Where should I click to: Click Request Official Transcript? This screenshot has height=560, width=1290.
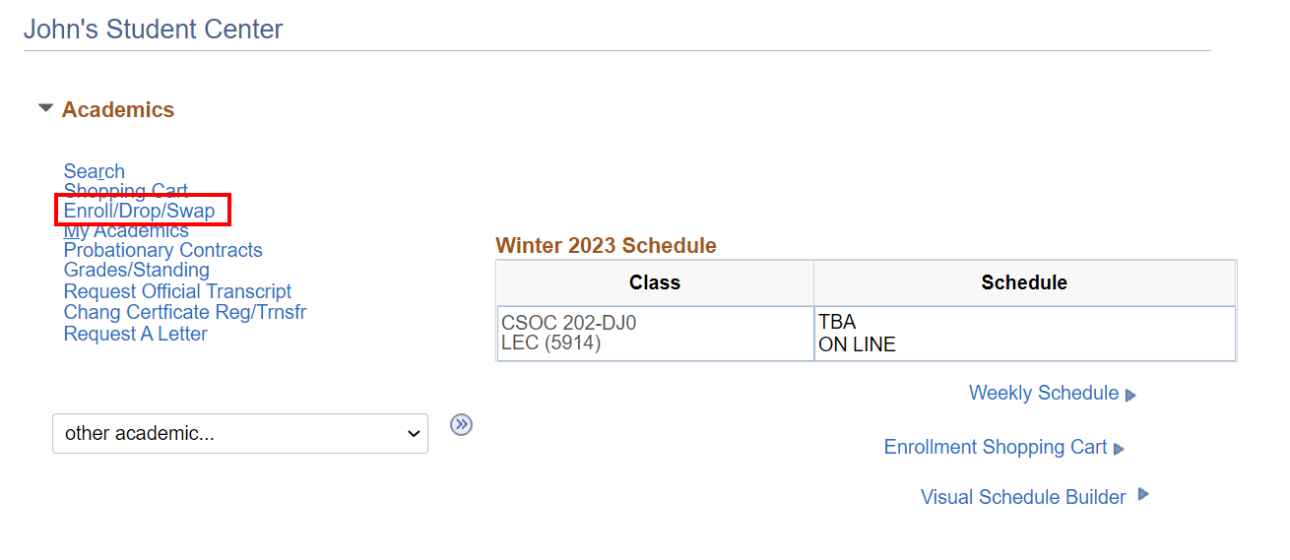coord(177,291)
